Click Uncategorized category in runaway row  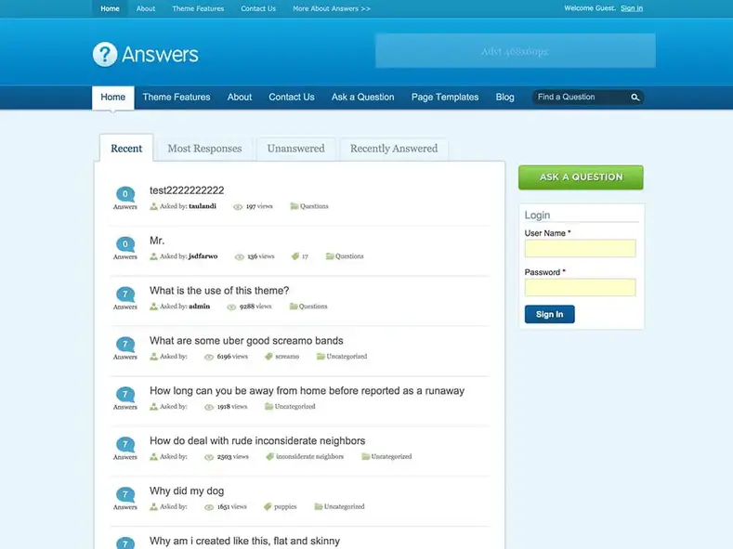(295, 407)
